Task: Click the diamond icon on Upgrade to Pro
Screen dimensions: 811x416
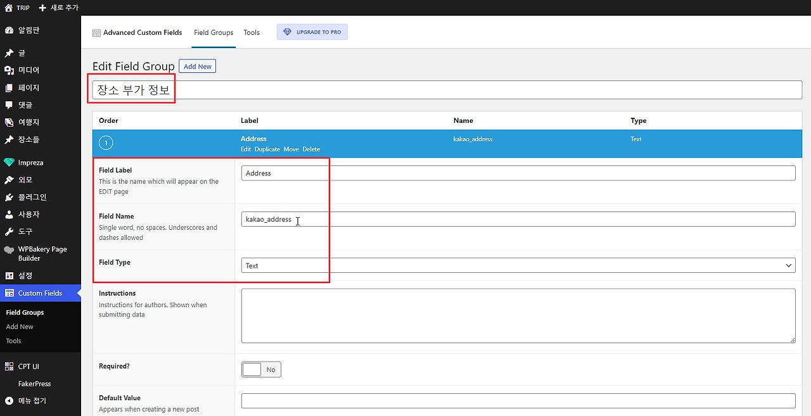Action: point(287,32)
